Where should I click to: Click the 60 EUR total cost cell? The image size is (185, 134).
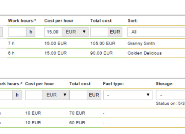pos(77,123)
